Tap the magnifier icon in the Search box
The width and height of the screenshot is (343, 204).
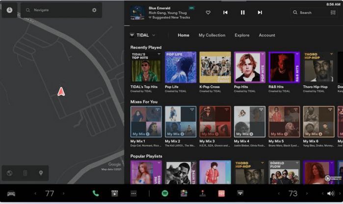[295, 12]
